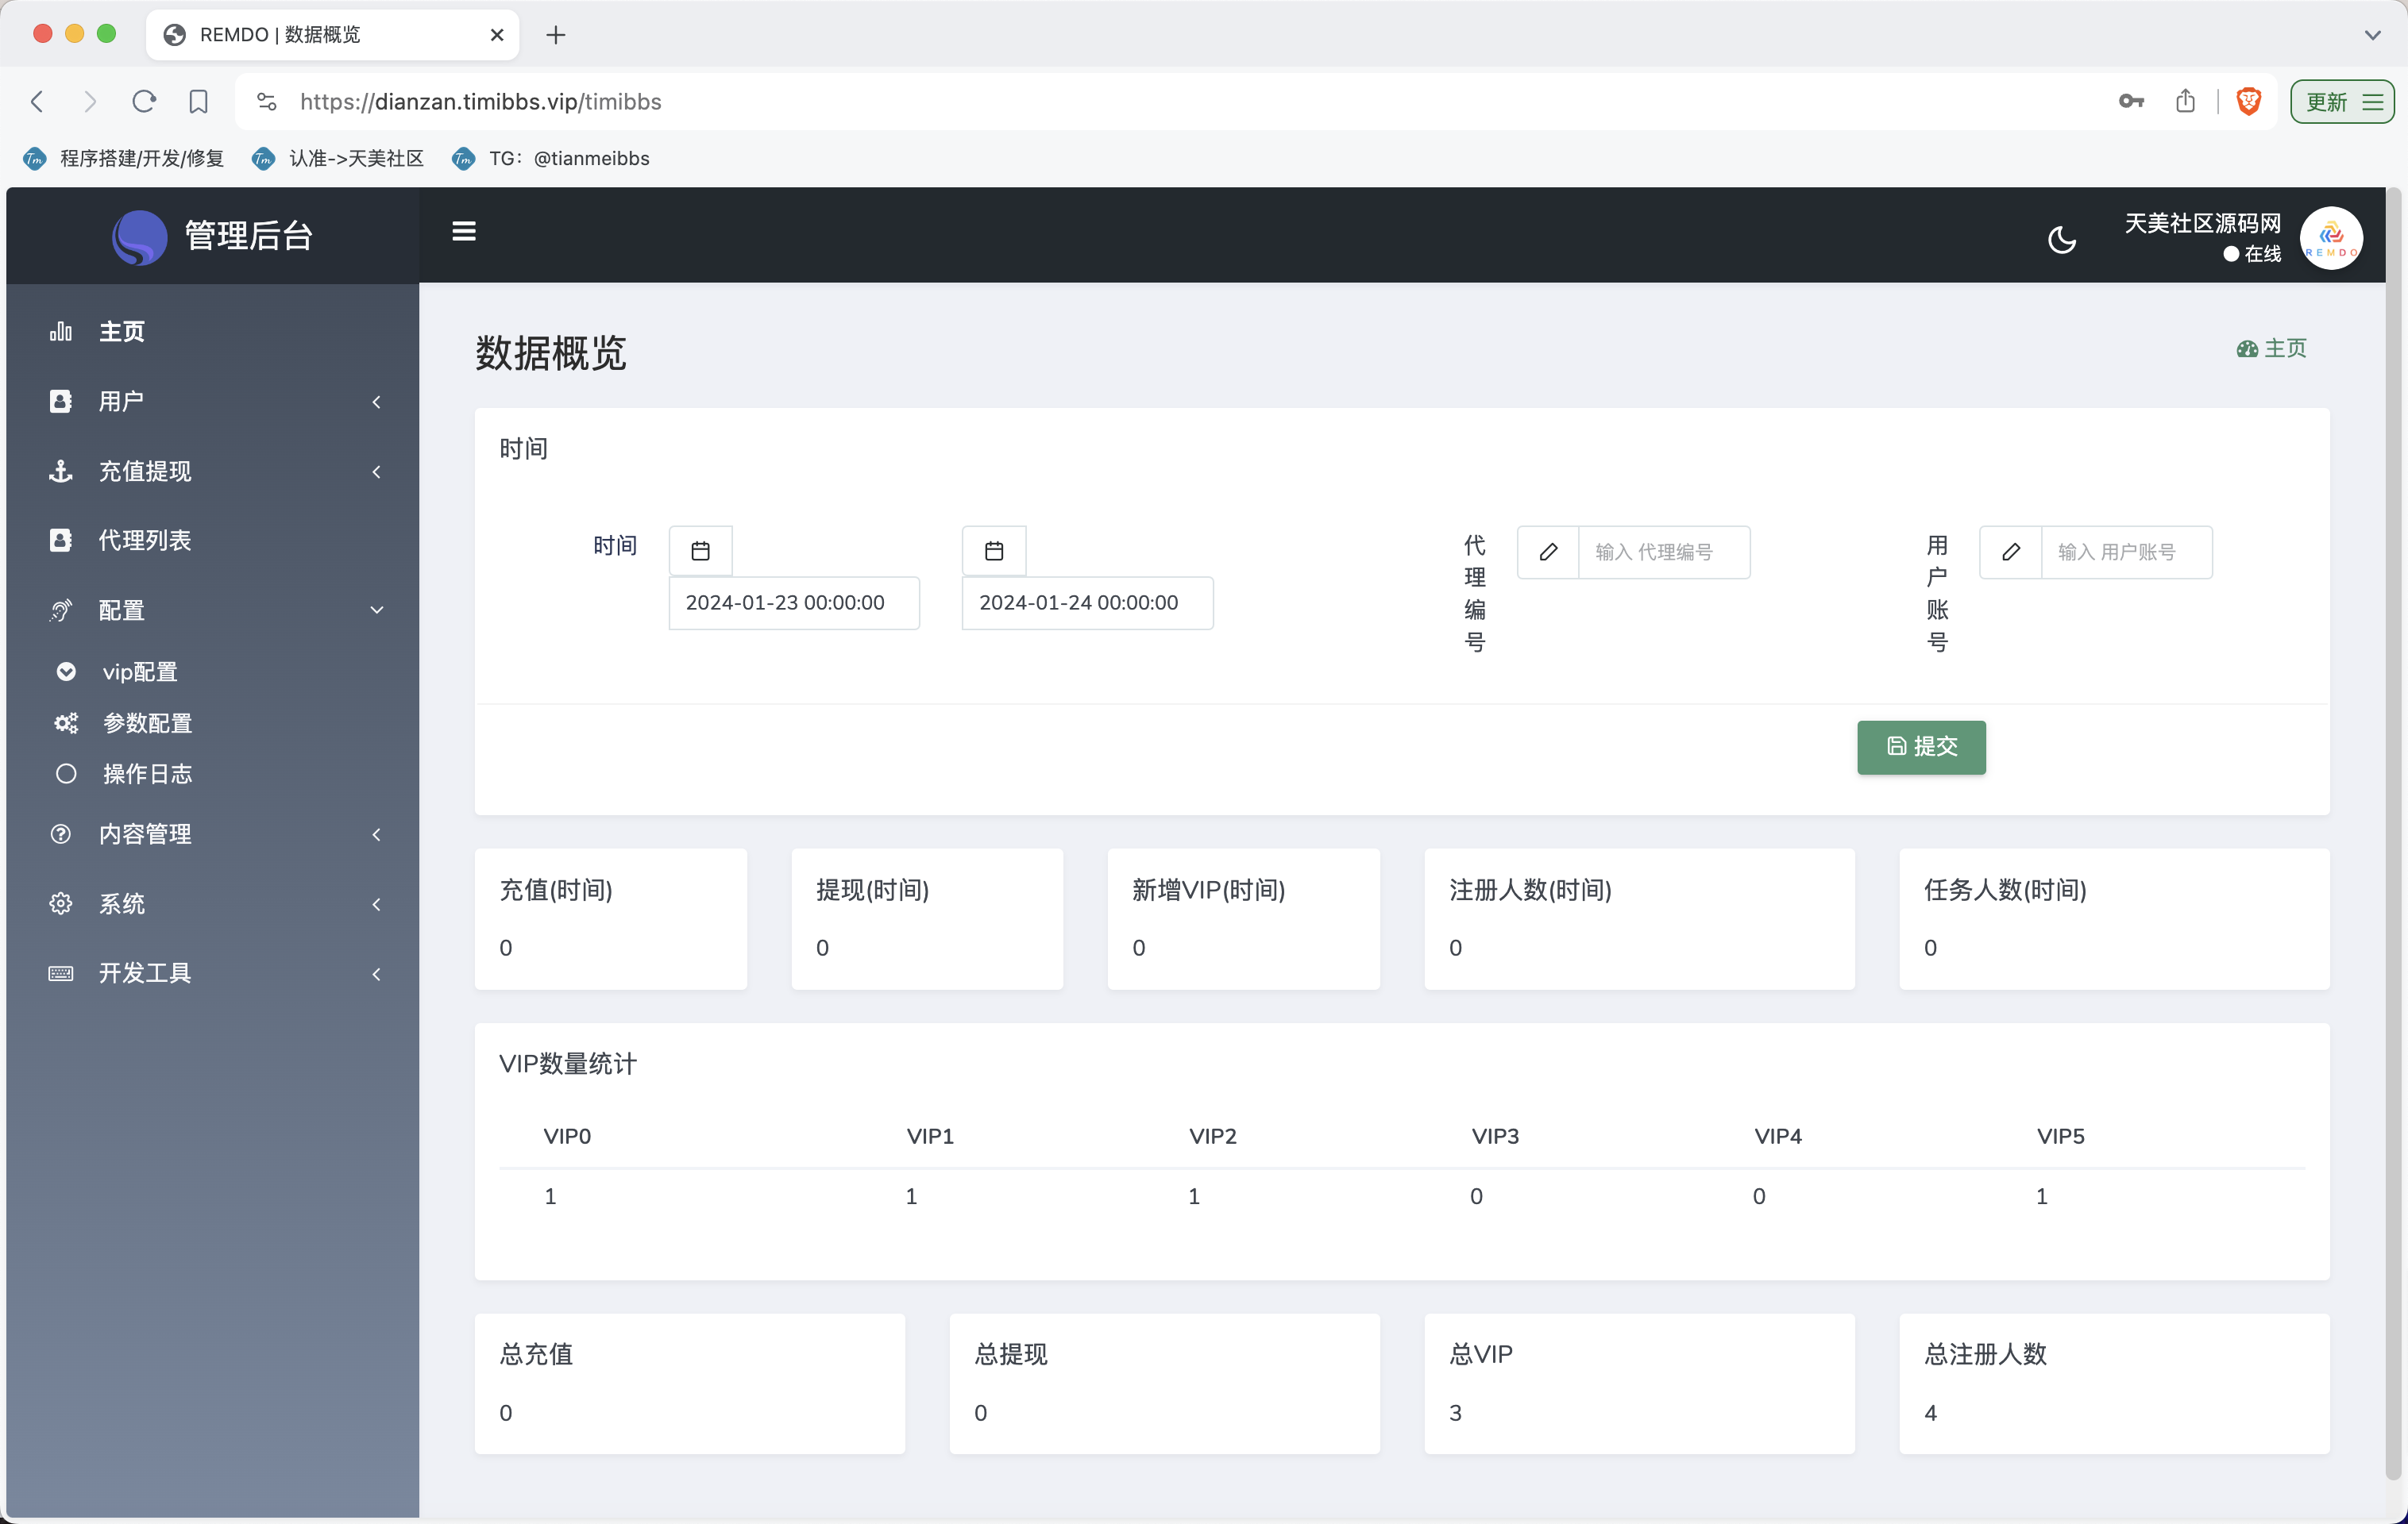Click the address bar URL
This screenshot has height=1524, width=2408.
point(480,101)
